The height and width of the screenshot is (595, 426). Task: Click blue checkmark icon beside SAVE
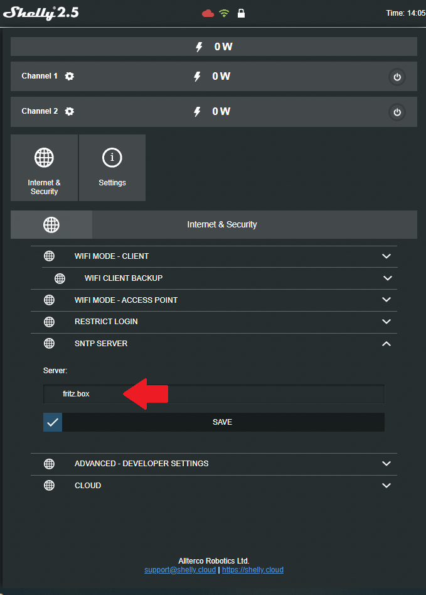[53, 422]
